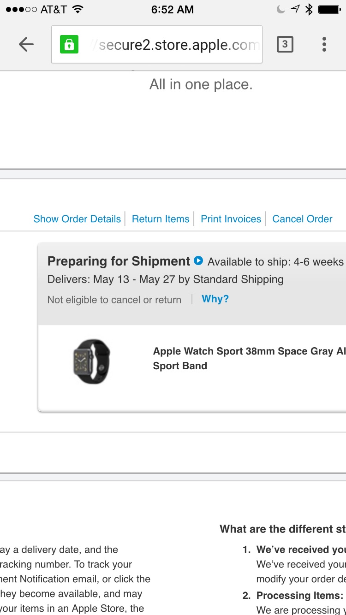
Task: Focus the secure2.store.apple.com address bar
Action: click(157, 44)
